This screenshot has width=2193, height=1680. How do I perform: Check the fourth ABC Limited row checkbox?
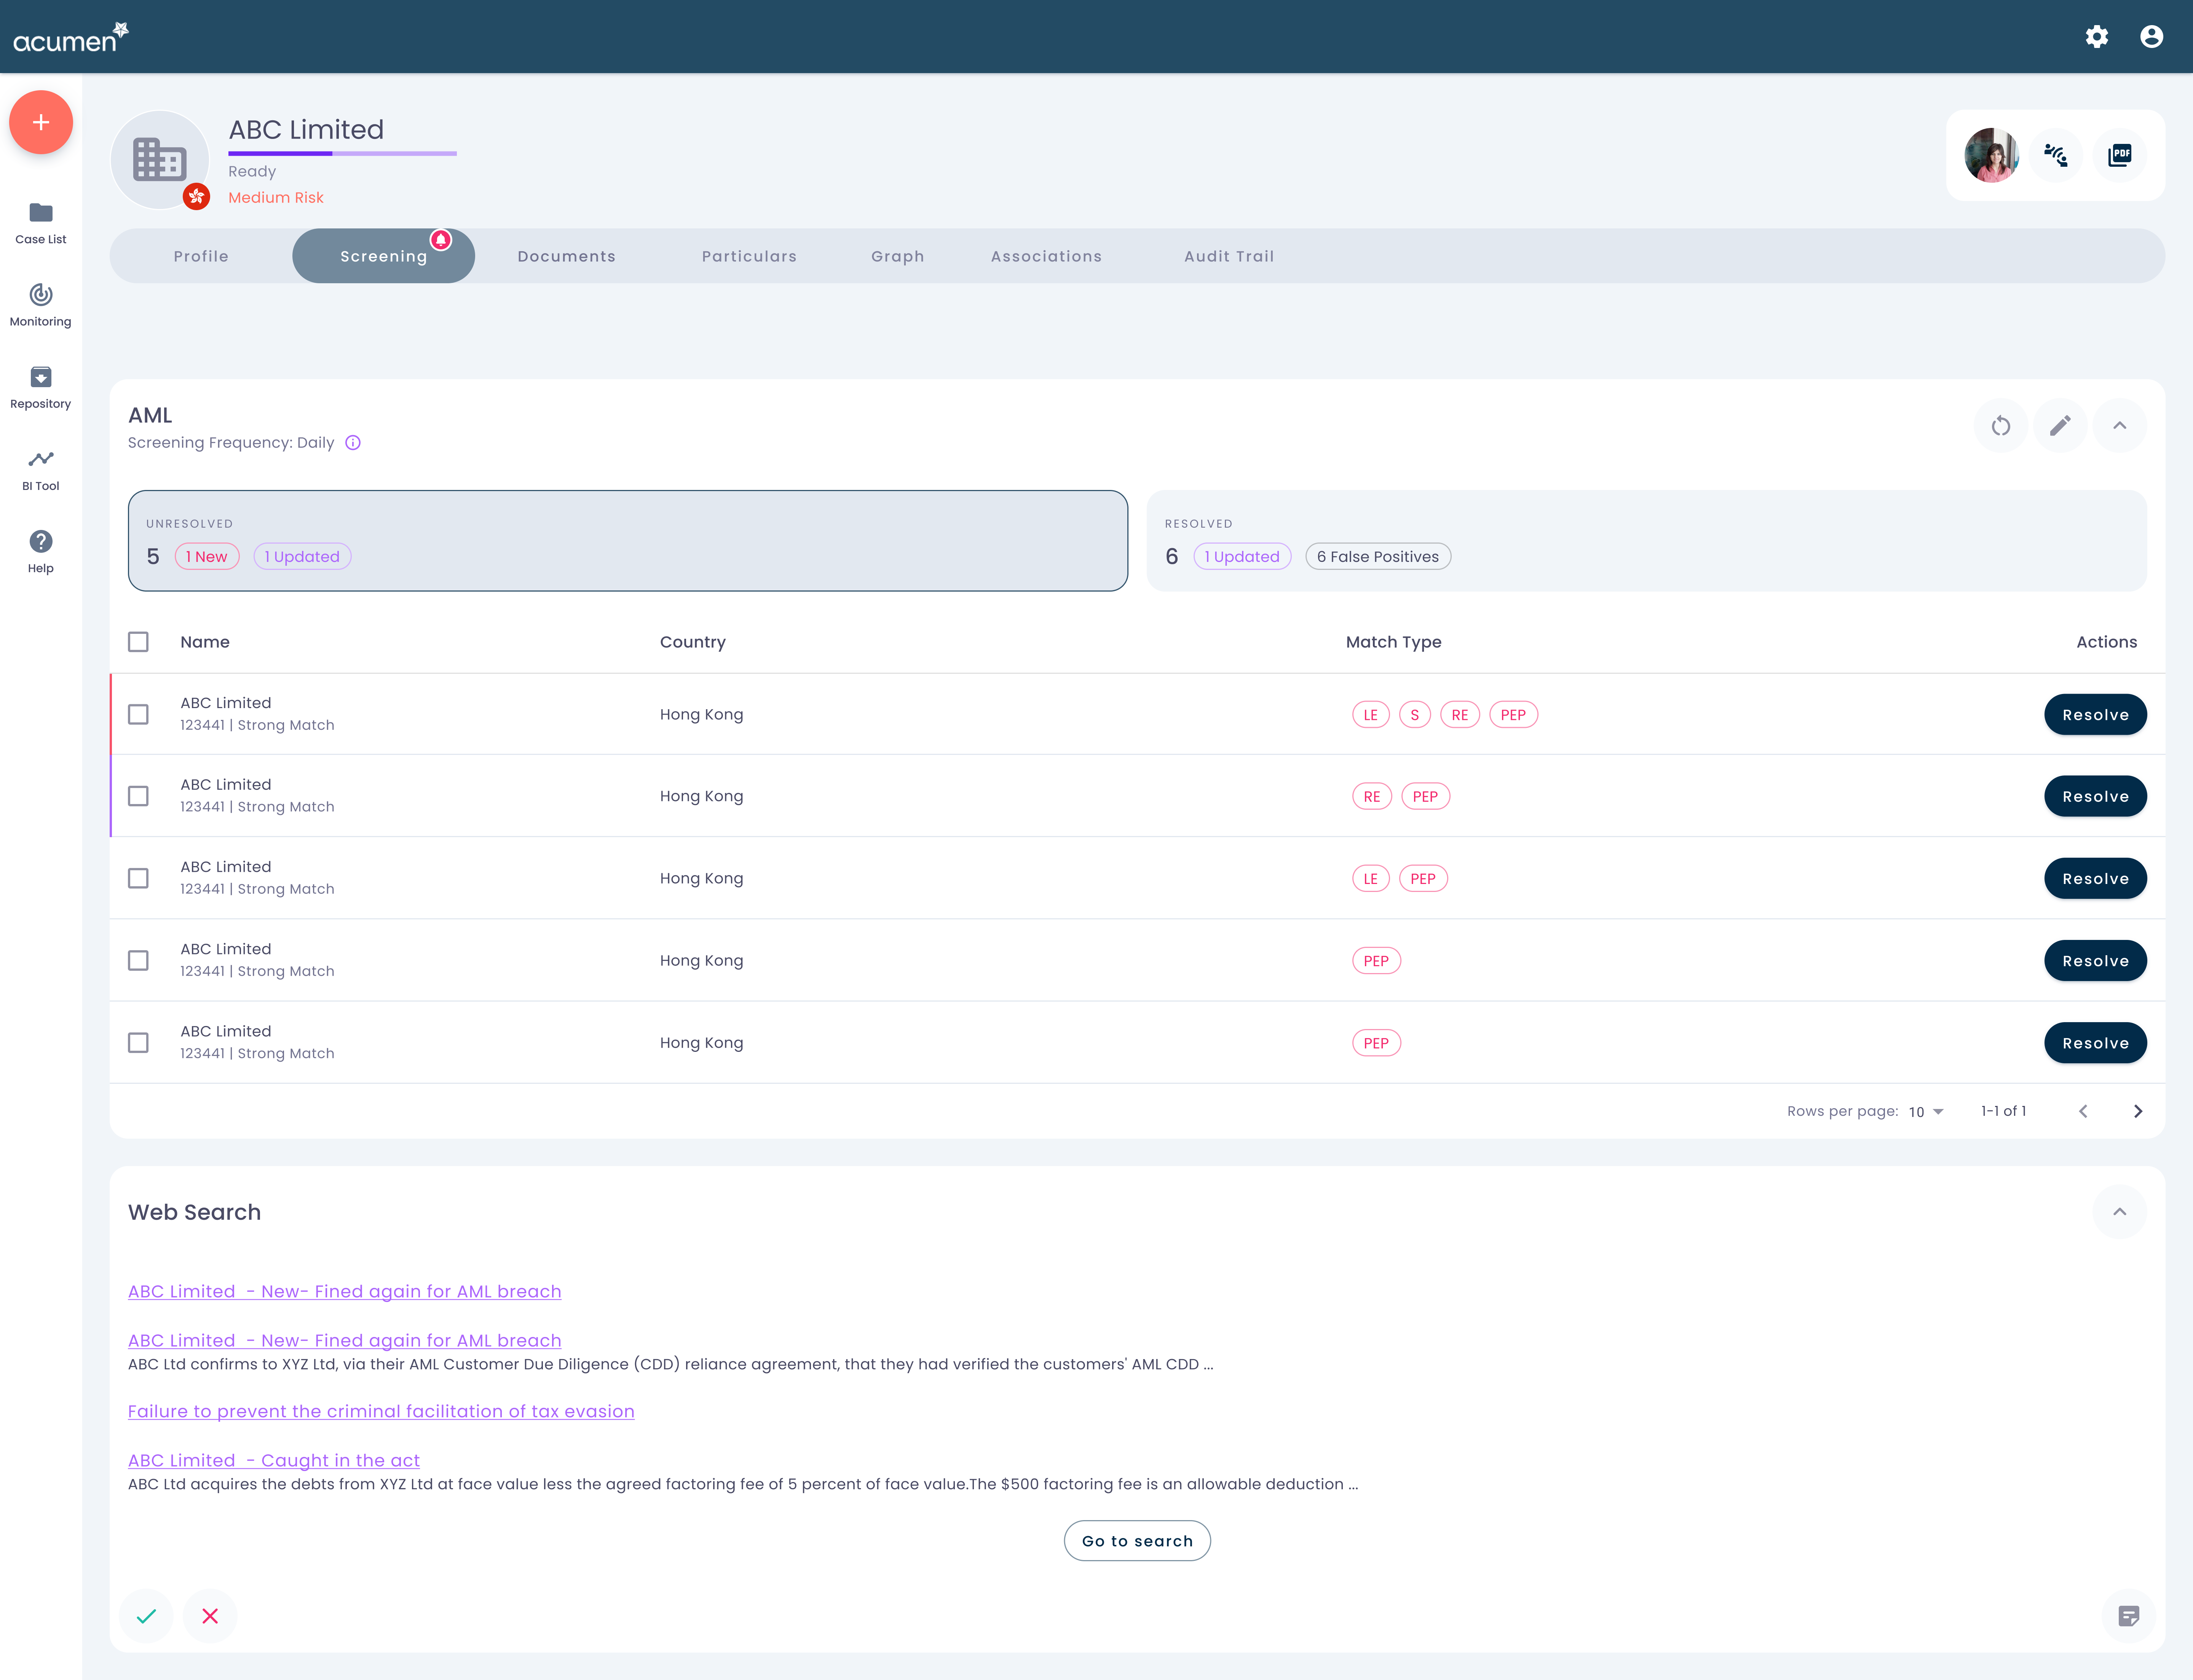138,960
